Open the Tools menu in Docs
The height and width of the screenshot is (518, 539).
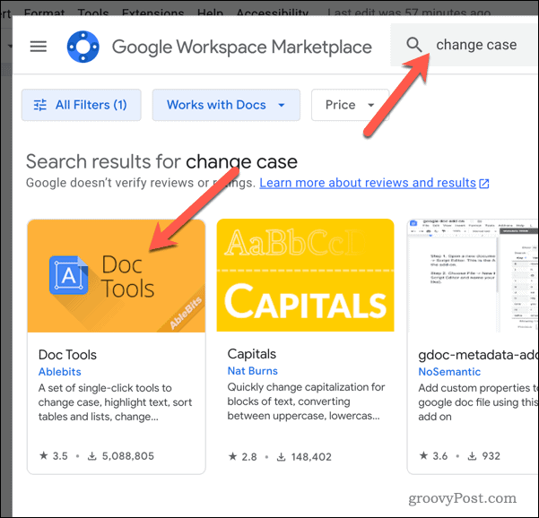[x=93, y=13]
